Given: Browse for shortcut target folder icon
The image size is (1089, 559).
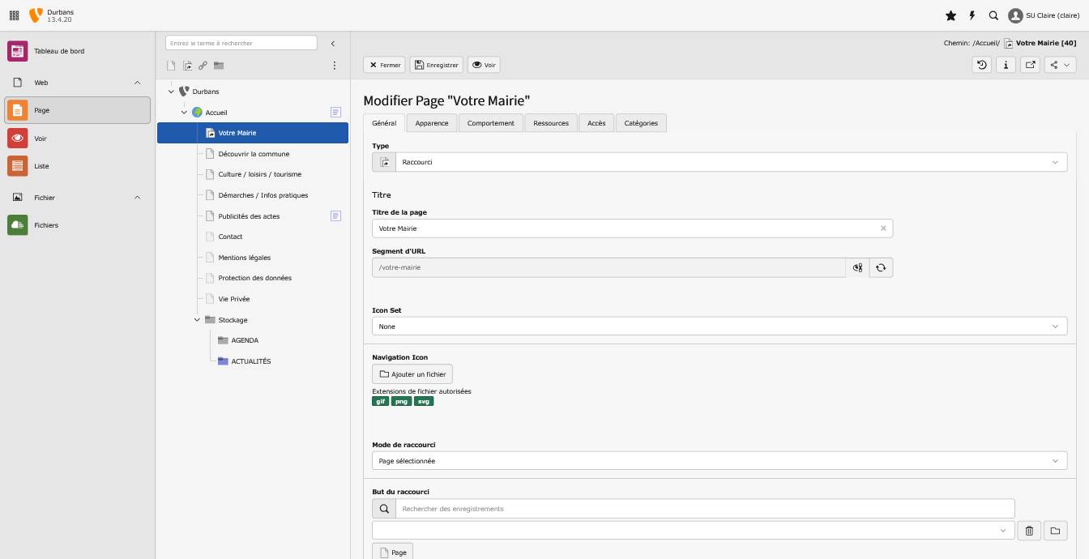Looking at the screenshot, I should (1055, 531).
